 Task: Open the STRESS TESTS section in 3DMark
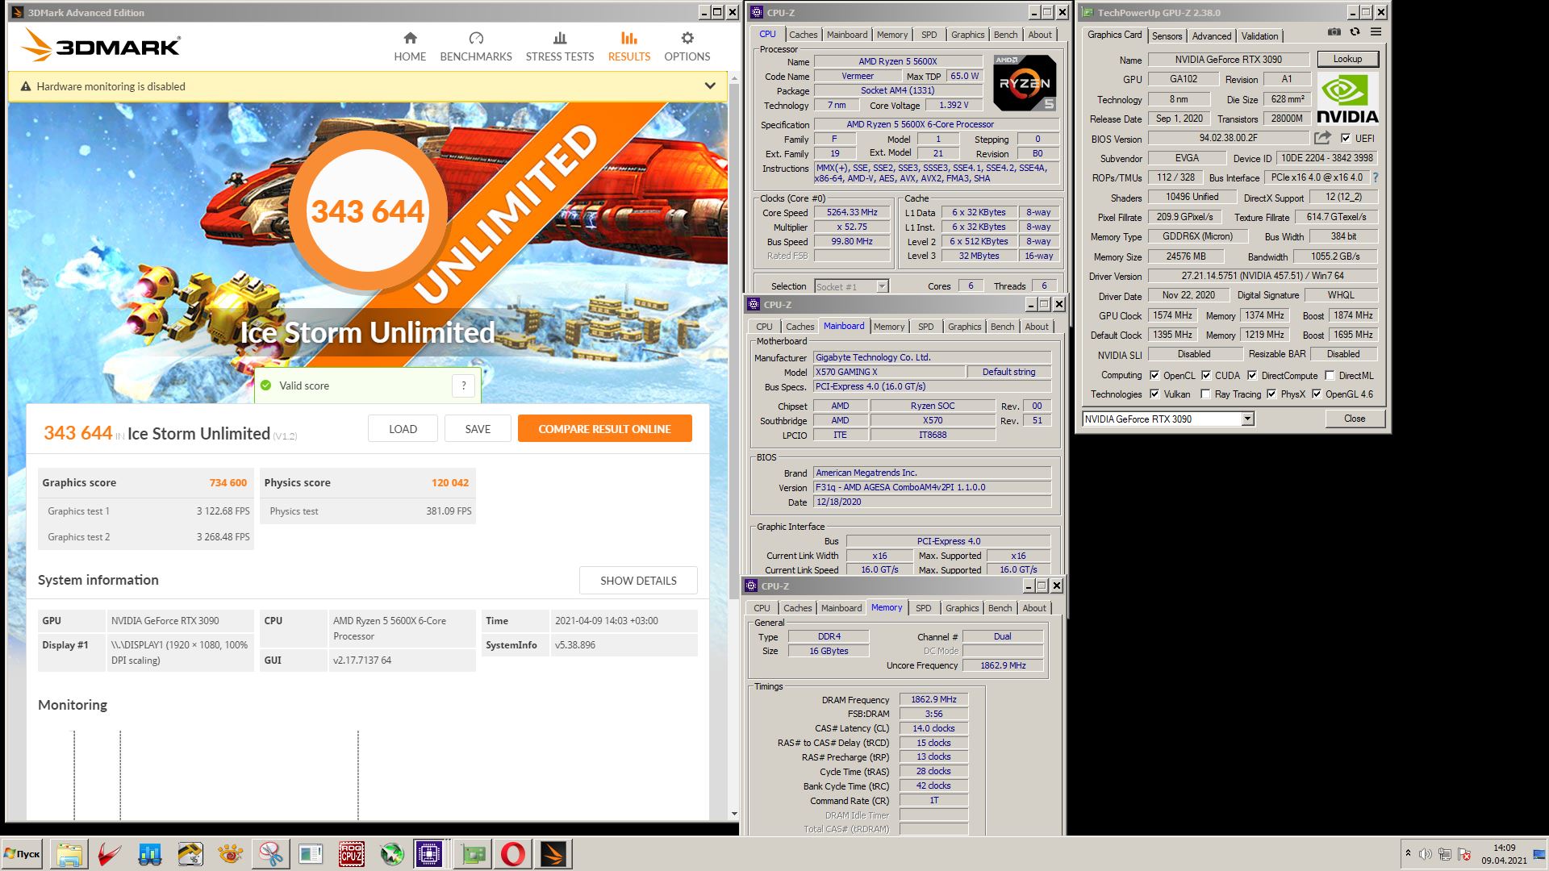click(x=560, y=47)
